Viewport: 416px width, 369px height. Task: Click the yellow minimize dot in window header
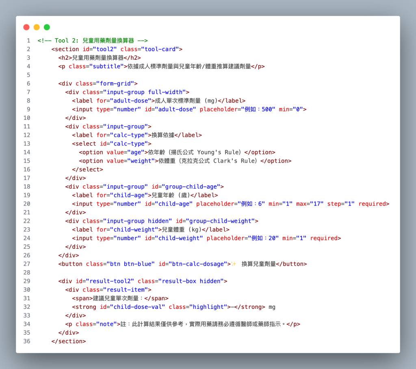coord(37,27)
